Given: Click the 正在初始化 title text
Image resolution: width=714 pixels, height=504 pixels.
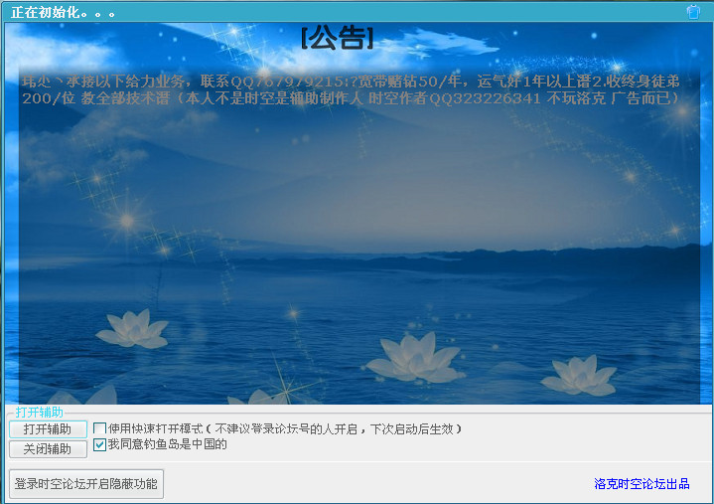Looking at the screenshot, I should [x=63, y=12].
